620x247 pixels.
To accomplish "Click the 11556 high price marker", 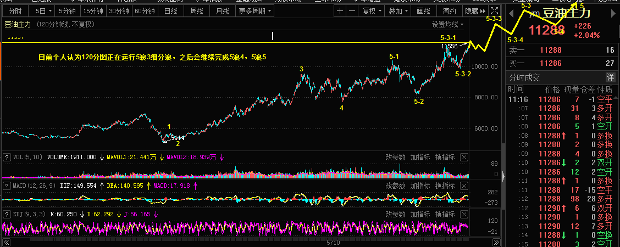I will point(449,46).
